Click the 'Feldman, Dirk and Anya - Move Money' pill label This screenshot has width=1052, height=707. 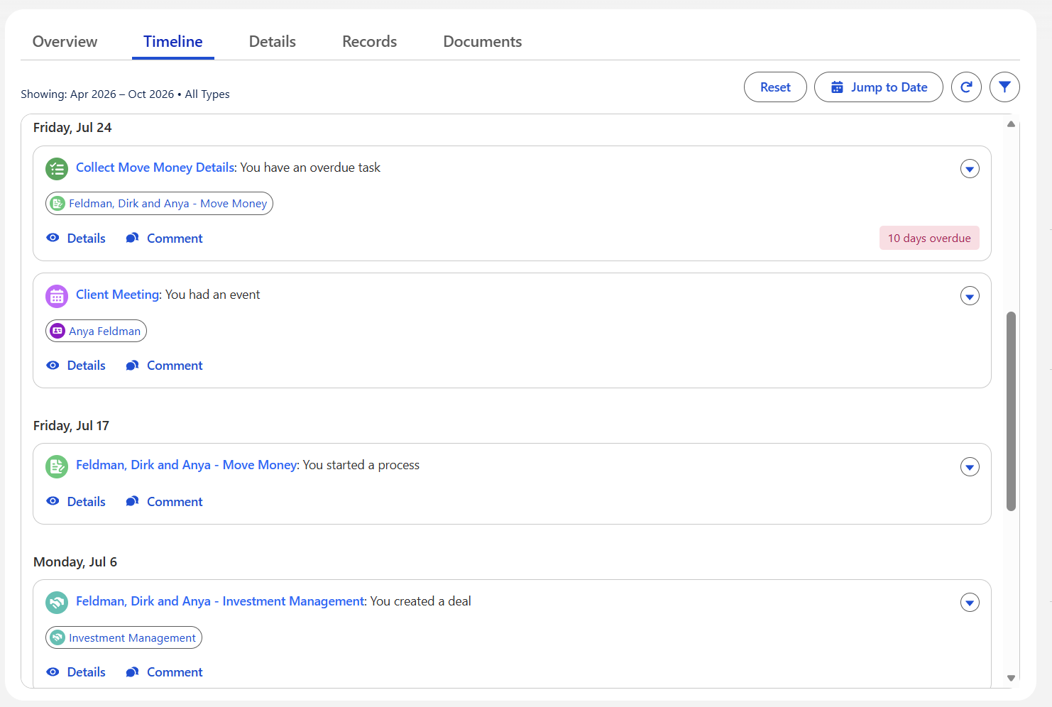pos(168,203)
